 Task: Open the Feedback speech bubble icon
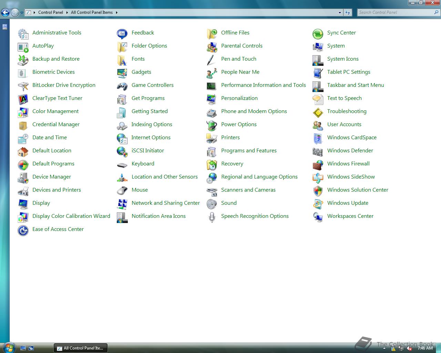pyautogui.click(x=122, y=33)
